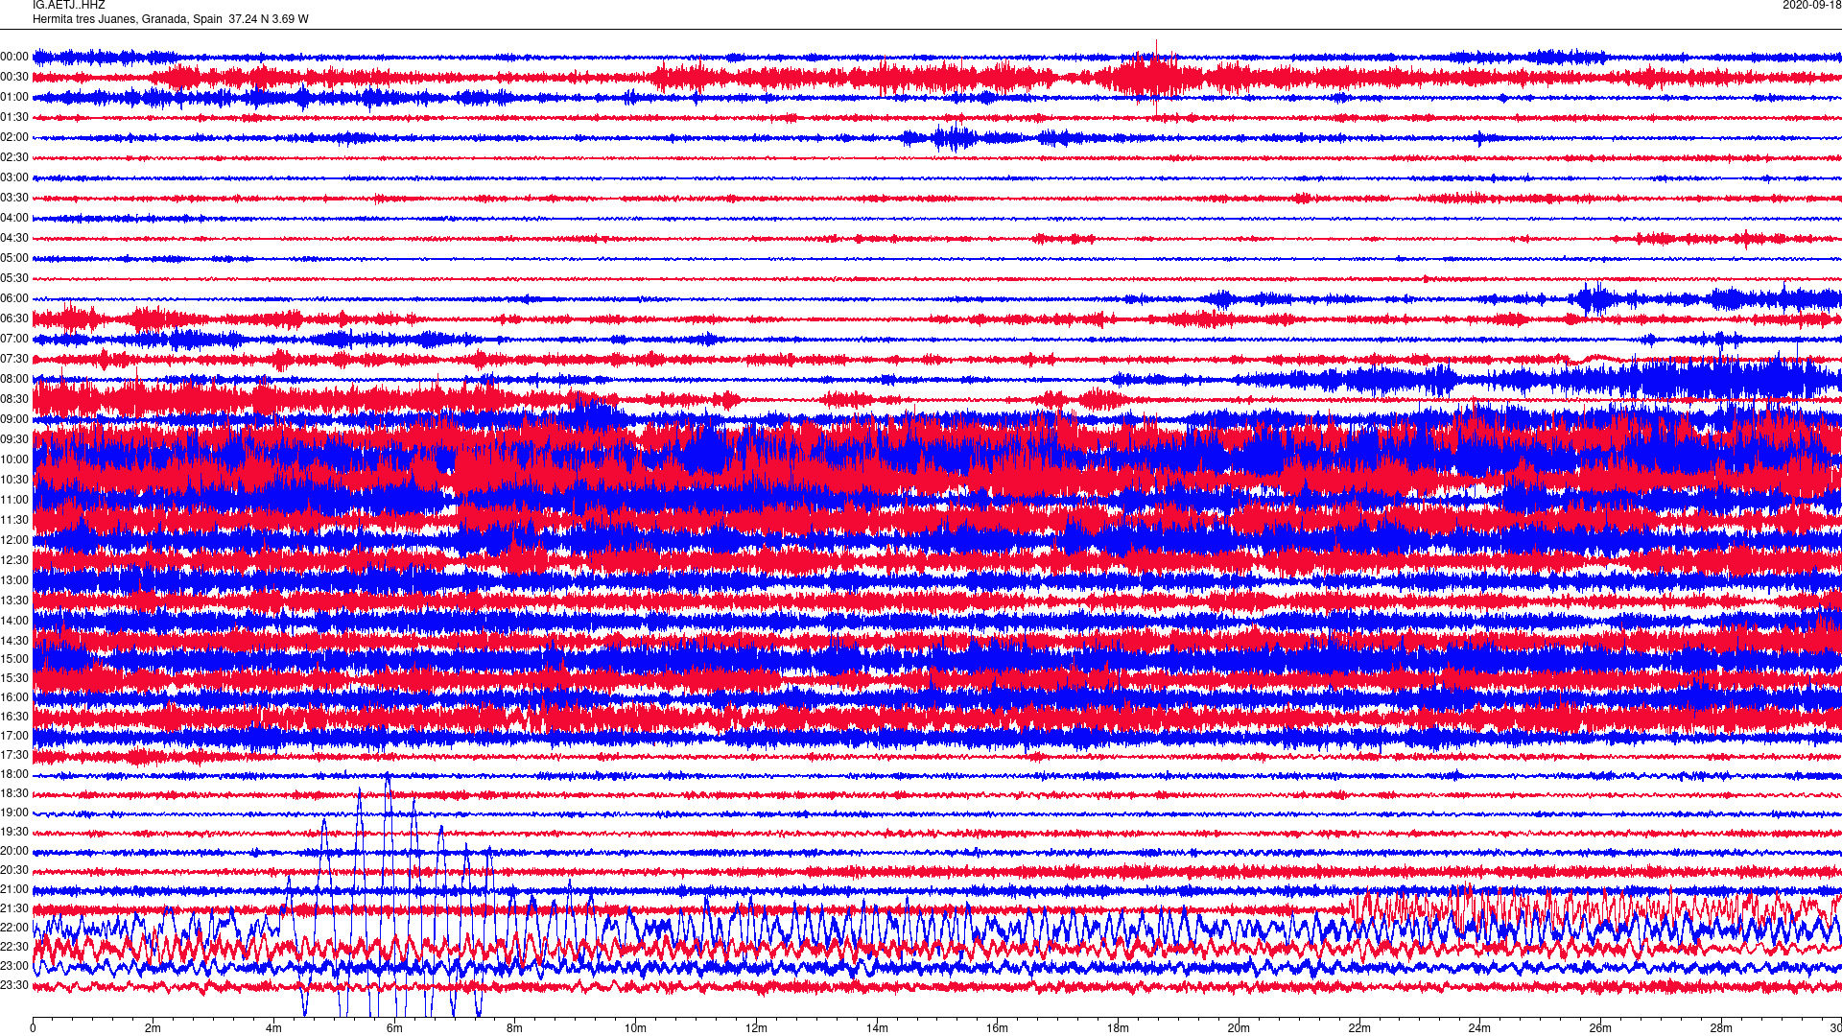
Task: Select the 03:30 time row label
Action: [x=14, y=199]
